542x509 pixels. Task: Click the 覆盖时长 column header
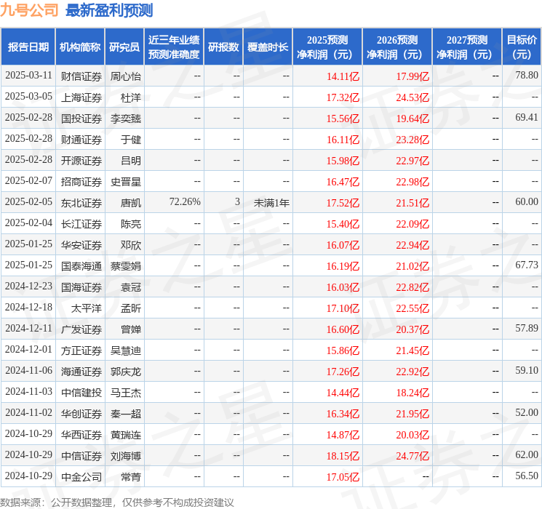point(268,47)
